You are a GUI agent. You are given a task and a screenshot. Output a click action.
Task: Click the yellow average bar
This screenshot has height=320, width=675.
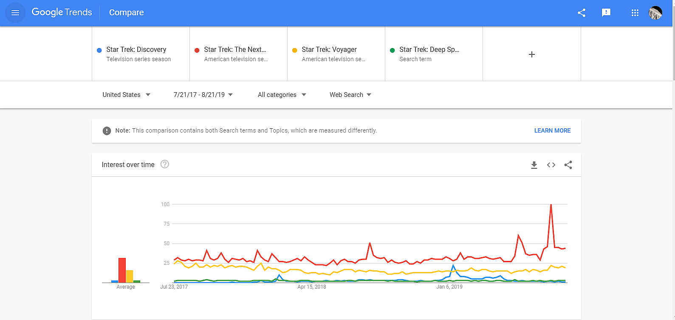[130, 276]
